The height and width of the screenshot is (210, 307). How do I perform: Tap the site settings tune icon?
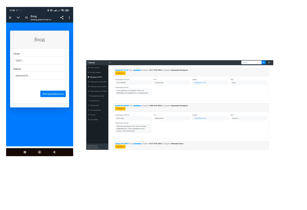click(x=27, y=17)
